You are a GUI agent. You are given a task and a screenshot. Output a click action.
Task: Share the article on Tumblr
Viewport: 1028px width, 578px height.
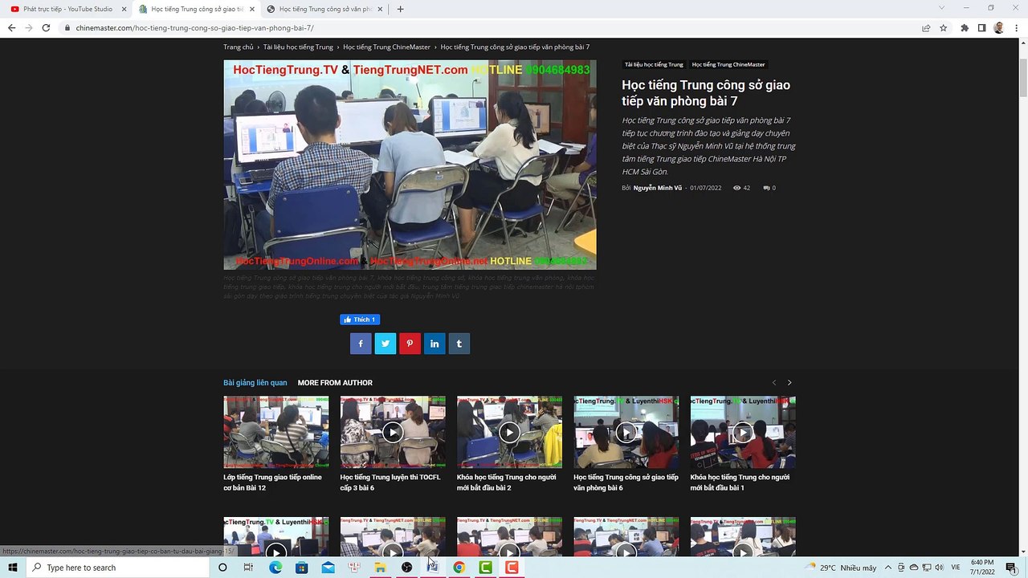pos(459,344)
